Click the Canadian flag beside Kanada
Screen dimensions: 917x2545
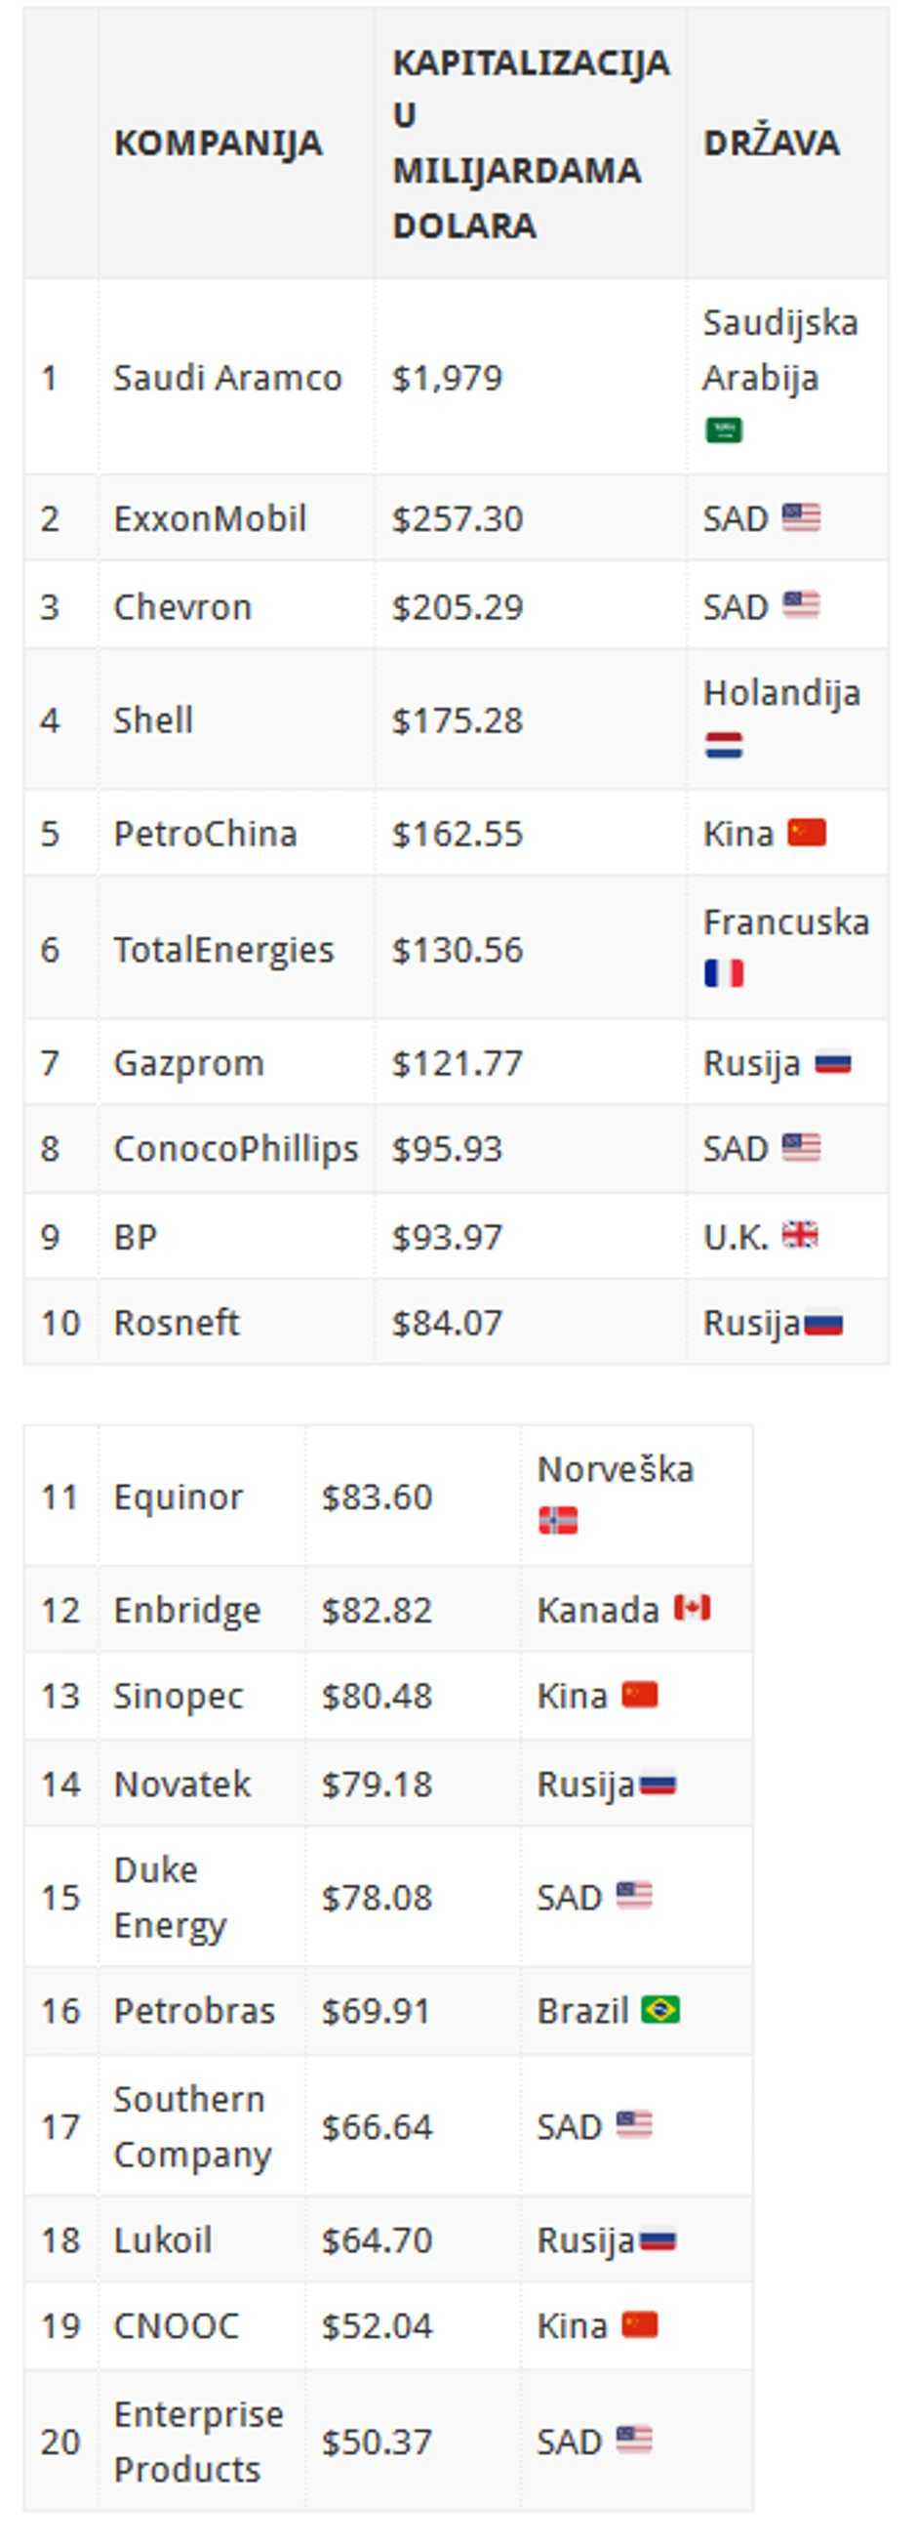[x=692, y=1609]
